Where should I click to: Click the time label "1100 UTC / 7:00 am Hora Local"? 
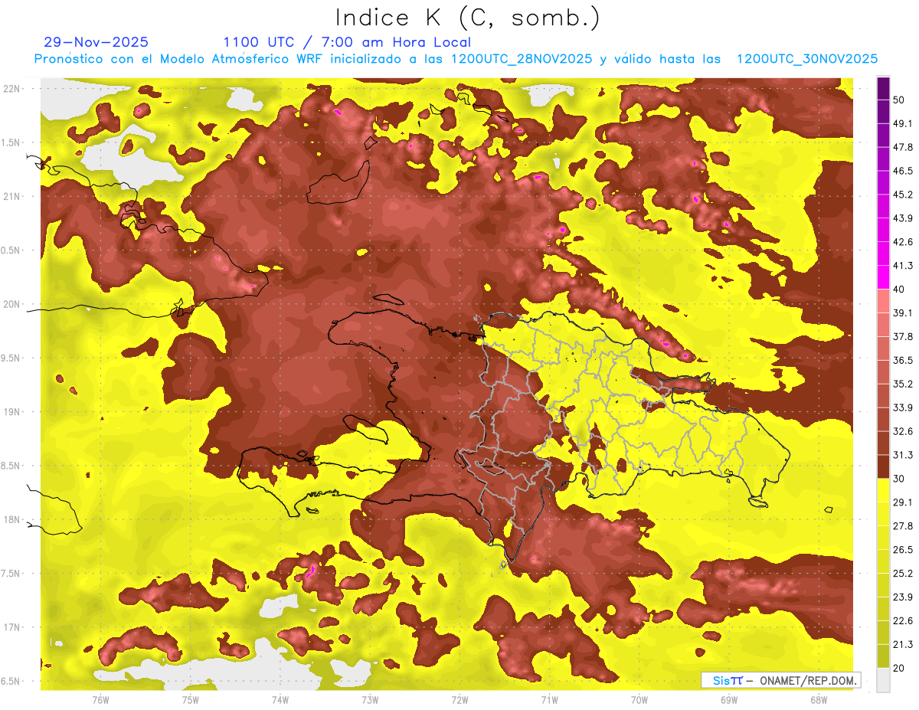(347, 42)
